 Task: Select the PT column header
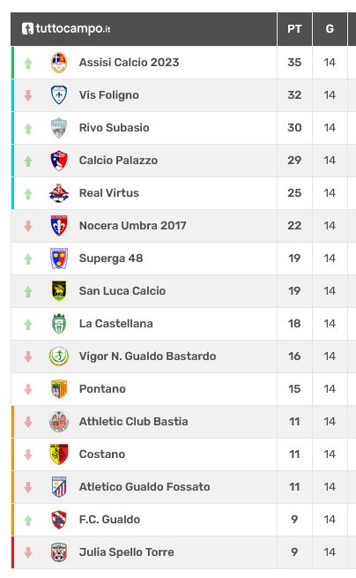(294, 29)
